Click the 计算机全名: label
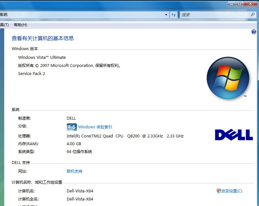This screenshot has height=206, width=259. pos(28,199)
